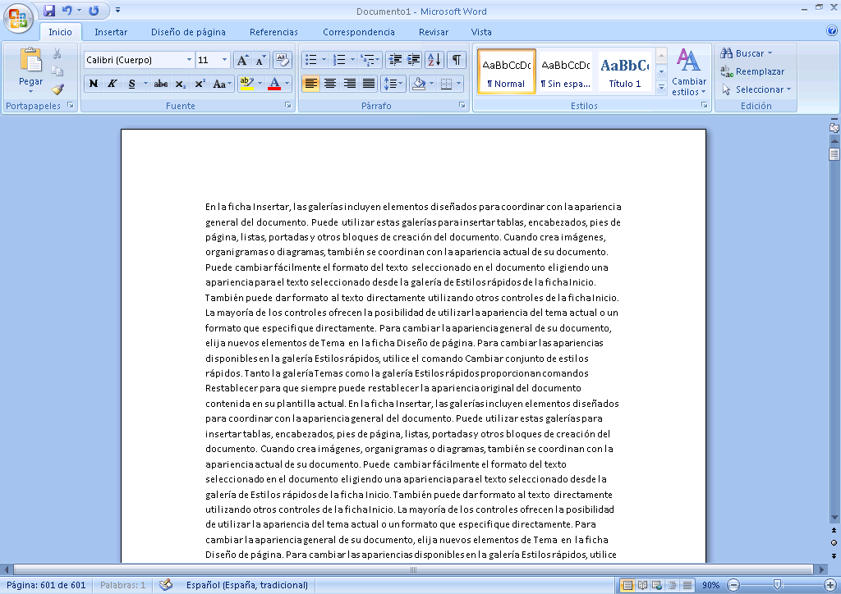Cut selection with the scissors icon
841x594 pixels.
click(x=57, y=53)
